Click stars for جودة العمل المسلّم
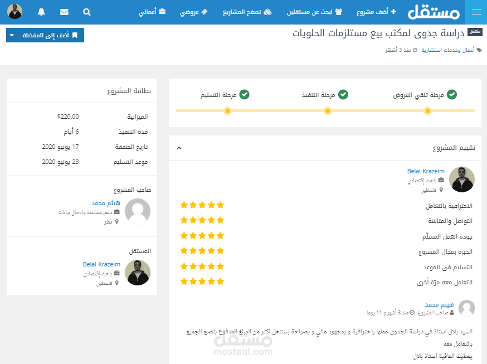 tap(202, 236)
